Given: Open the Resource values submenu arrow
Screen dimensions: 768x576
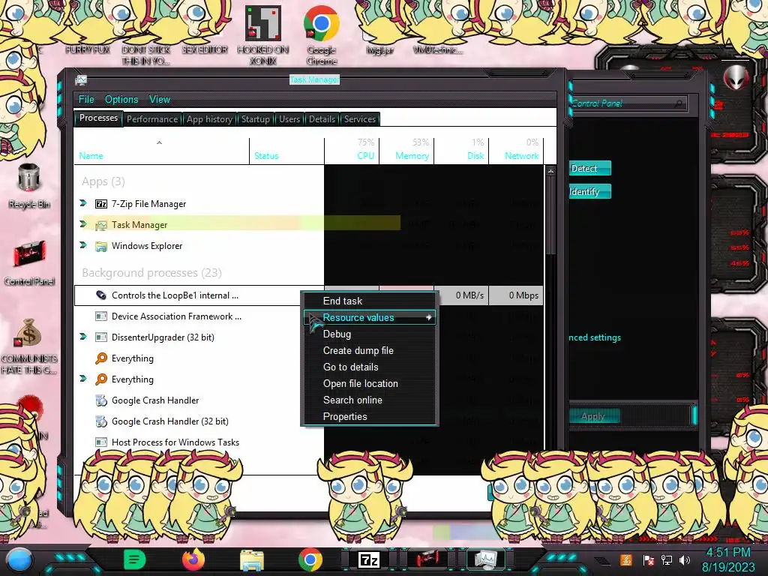Looking at the screenshot, I should click(x=428, y=317).
